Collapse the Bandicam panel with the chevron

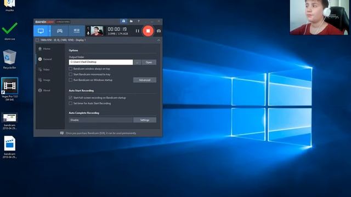click(158, 40)
